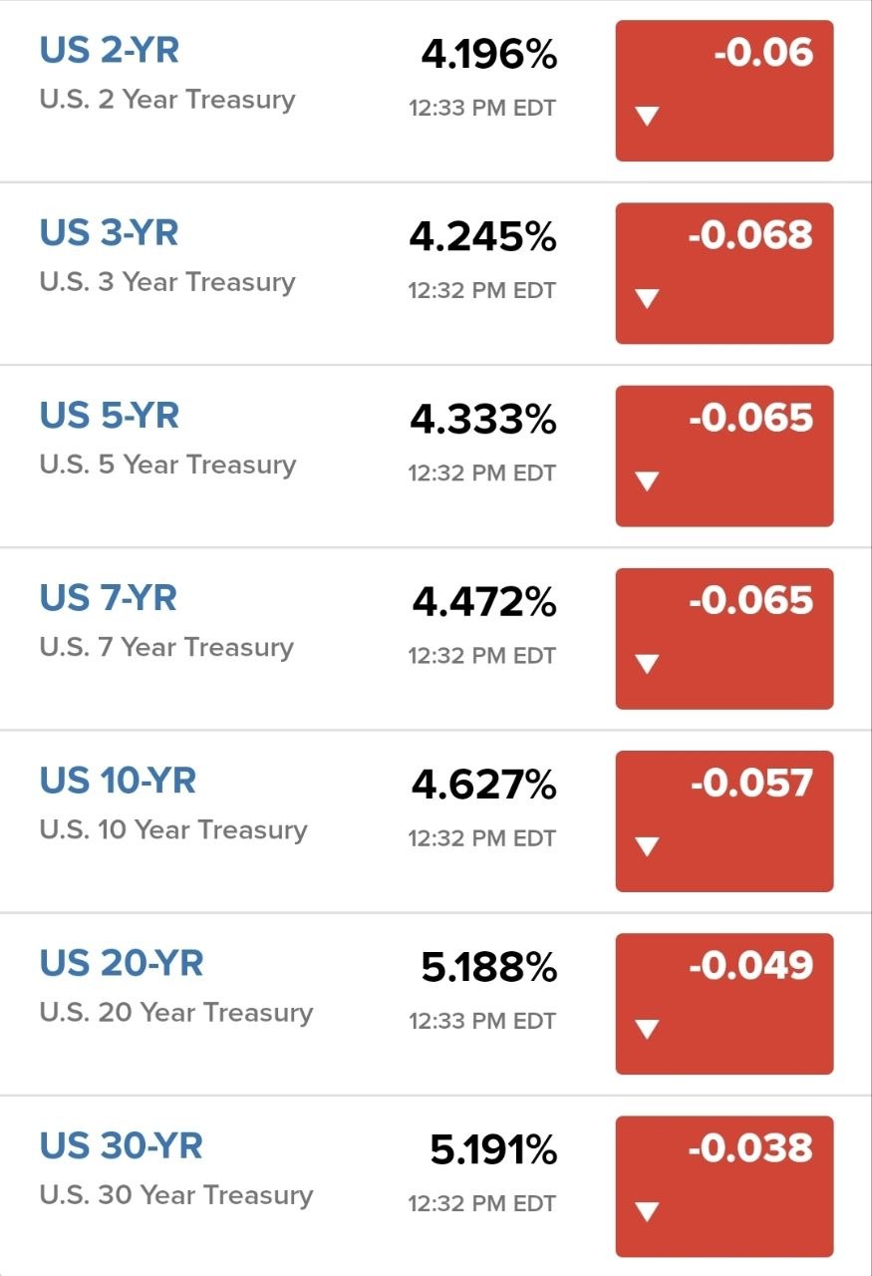Open the US 20-YR symbol link

tap(122, 963)
